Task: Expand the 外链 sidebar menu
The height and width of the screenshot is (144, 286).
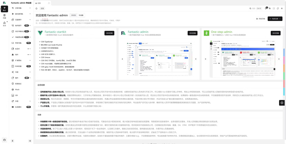Action: 21,101
